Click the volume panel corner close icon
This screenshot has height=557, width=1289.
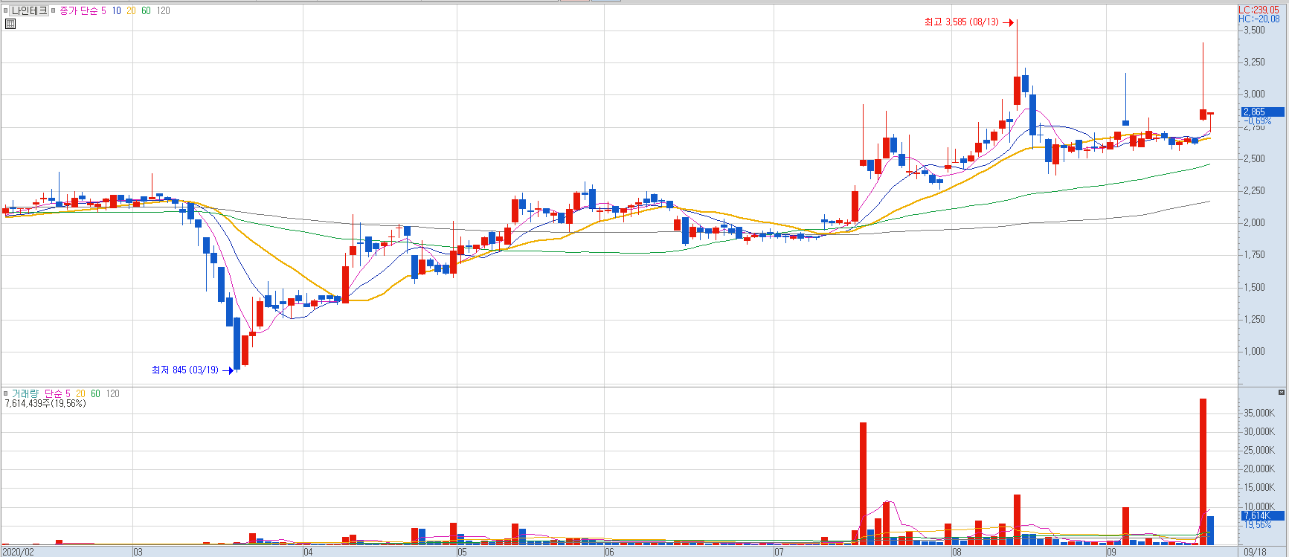(x=1281, y=392)
